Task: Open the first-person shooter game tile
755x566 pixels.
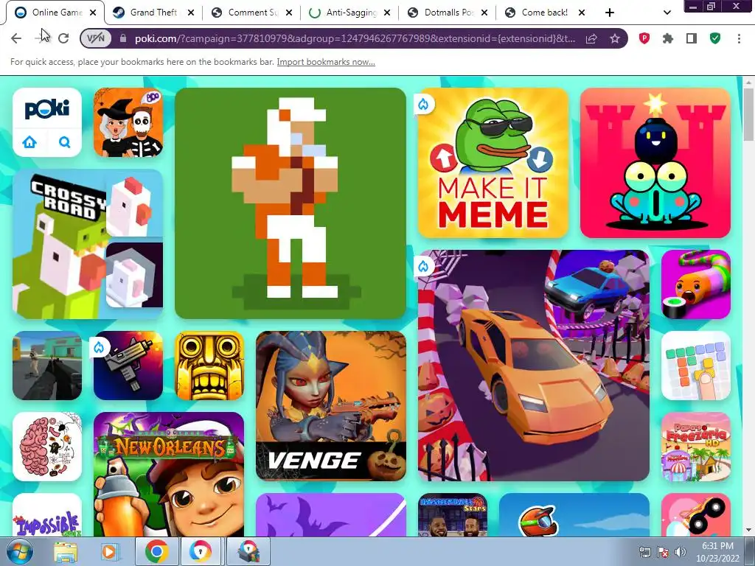Action: (47, 366)
